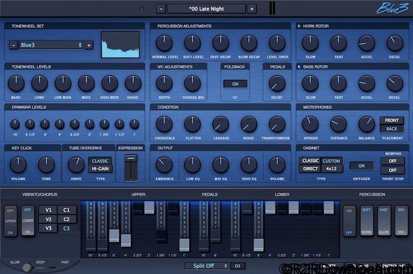Flip the Vibrato Lower rocker switch
This screenshot has height=274, width=413.
point(28,220)
